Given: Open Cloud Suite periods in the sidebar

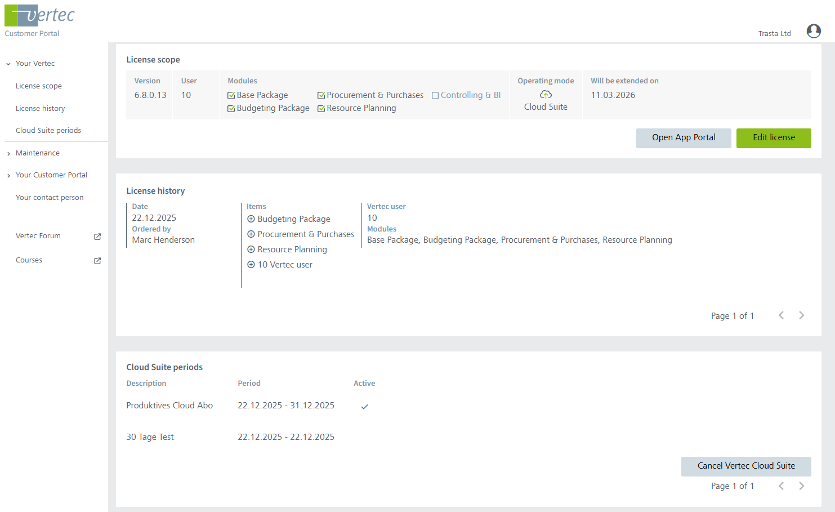Looking at the screenshot, I should [x=48, y=131].
